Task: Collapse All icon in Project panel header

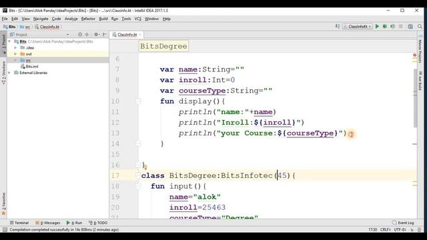Action: [x=87, y=35]
